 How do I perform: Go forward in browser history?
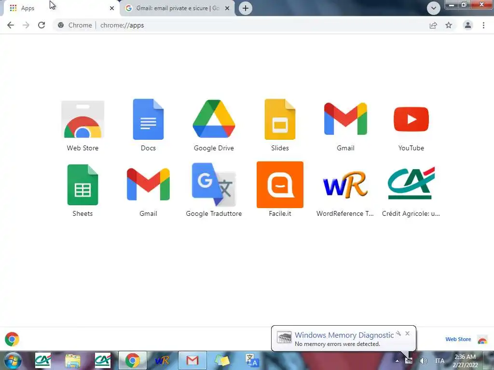pos(26,25)
